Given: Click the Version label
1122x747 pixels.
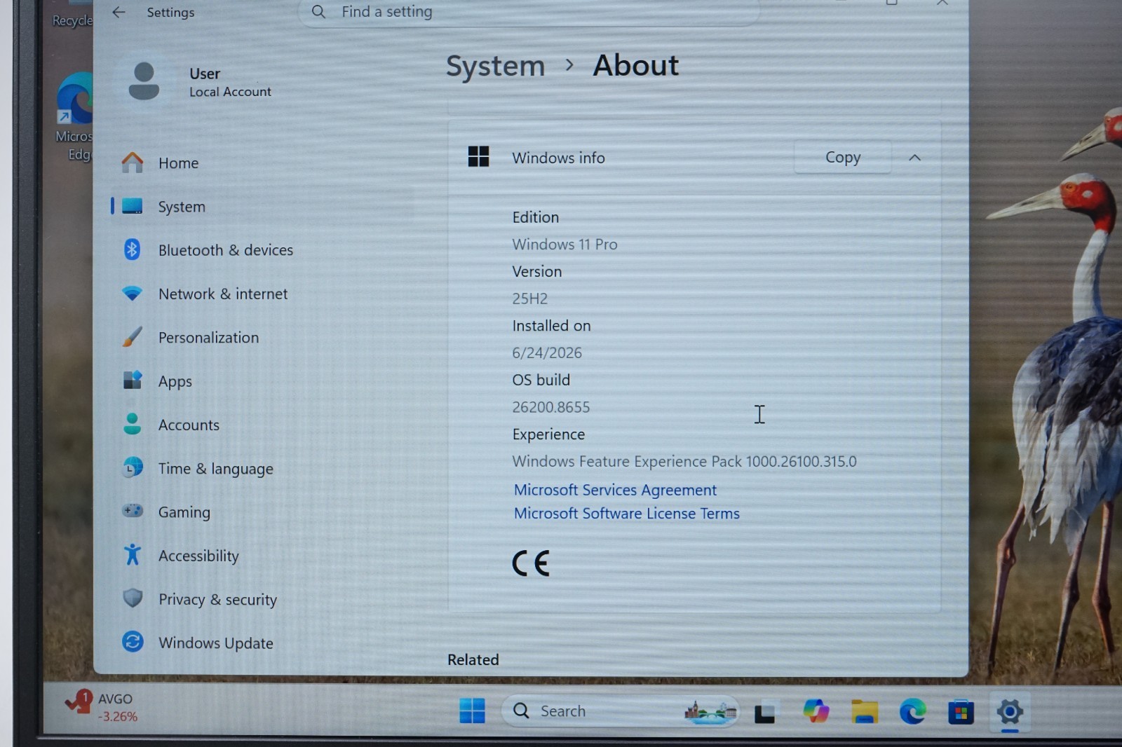Looking at the screenshot, I should pos(536,271).
